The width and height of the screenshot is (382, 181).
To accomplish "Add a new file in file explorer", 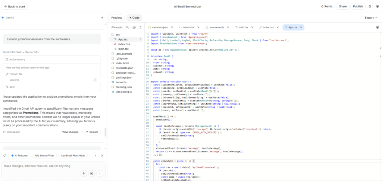I will click(134, 28).
